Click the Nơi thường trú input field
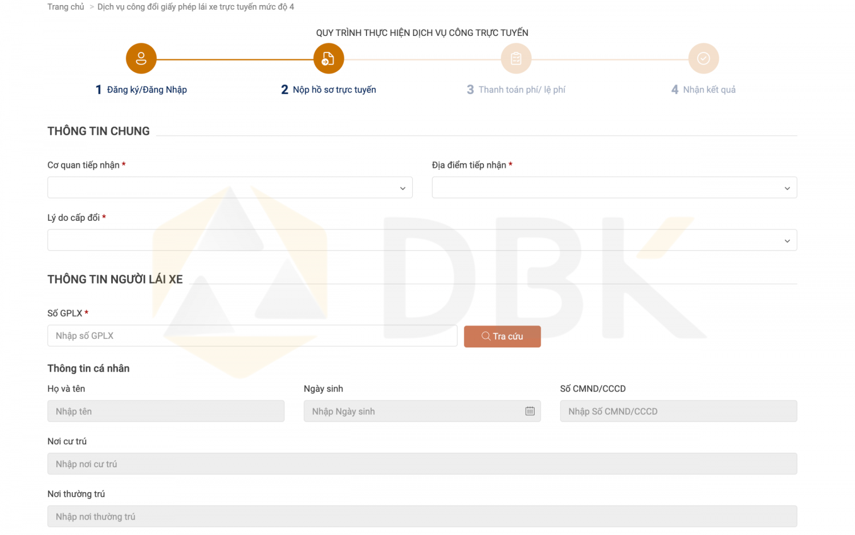This screenshot has height=535, width=855. (422, 517)
